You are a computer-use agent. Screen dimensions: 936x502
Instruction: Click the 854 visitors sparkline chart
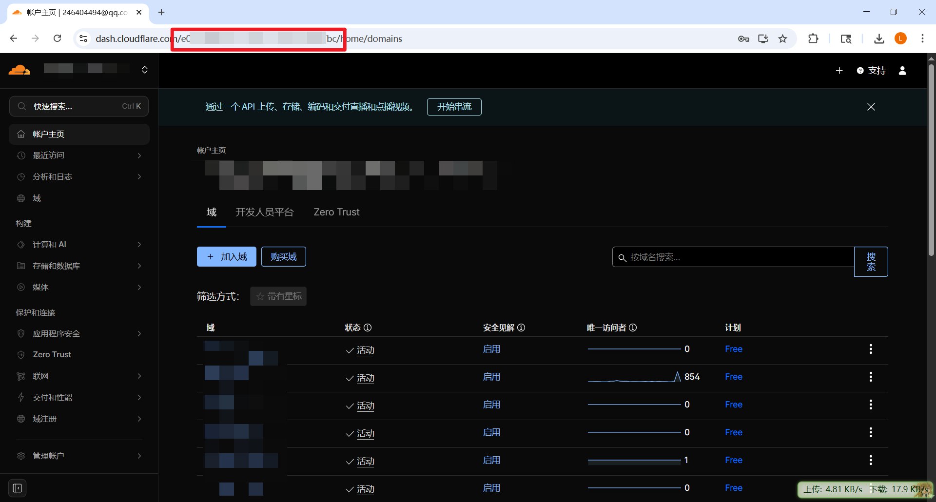click(x=634, y=377)
